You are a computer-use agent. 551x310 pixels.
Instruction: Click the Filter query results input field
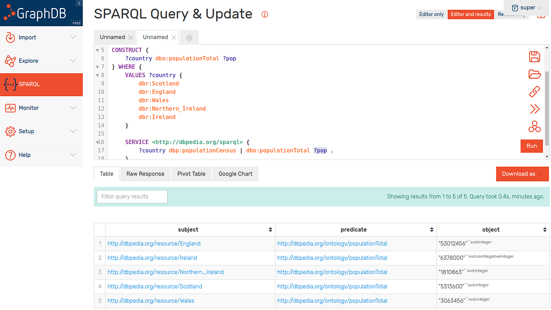[x=131, y=196]
